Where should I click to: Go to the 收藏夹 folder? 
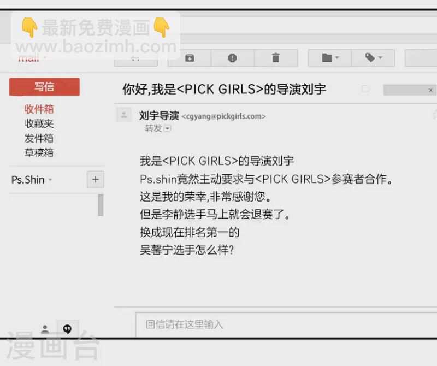tap(39, 124)
